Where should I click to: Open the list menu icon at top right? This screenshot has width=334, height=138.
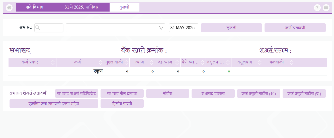(x=326, y=8)
